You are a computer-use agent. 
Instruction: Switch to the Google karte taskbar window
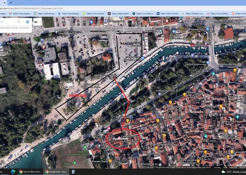(x=56, y=172)
